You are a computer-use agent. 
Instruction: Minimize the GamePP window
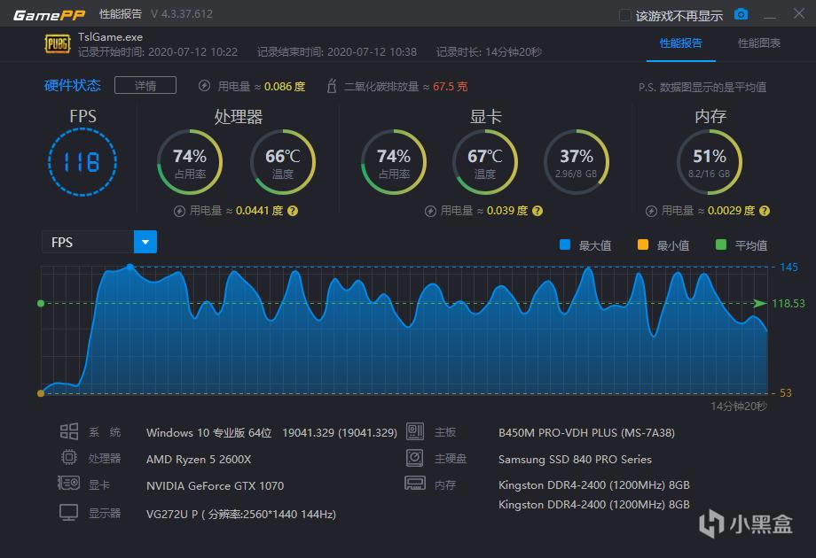(770, 16)
